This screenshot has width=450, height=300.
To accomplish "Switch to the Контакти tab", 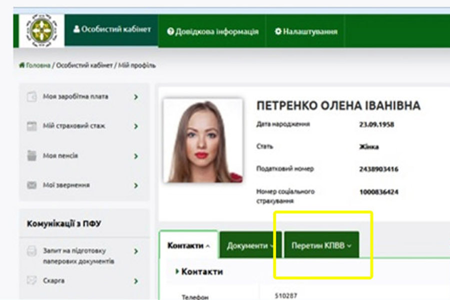I will tap(188, 245).
